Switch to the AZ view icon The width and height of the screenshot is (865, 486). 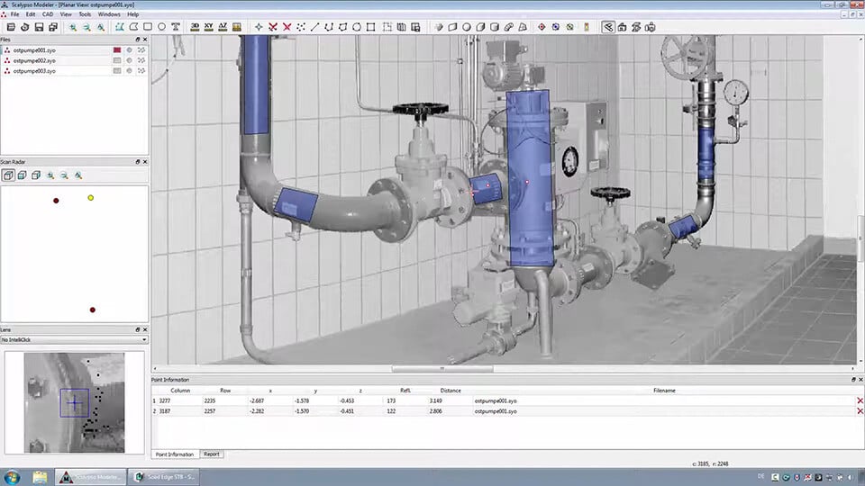click(223, 27)
